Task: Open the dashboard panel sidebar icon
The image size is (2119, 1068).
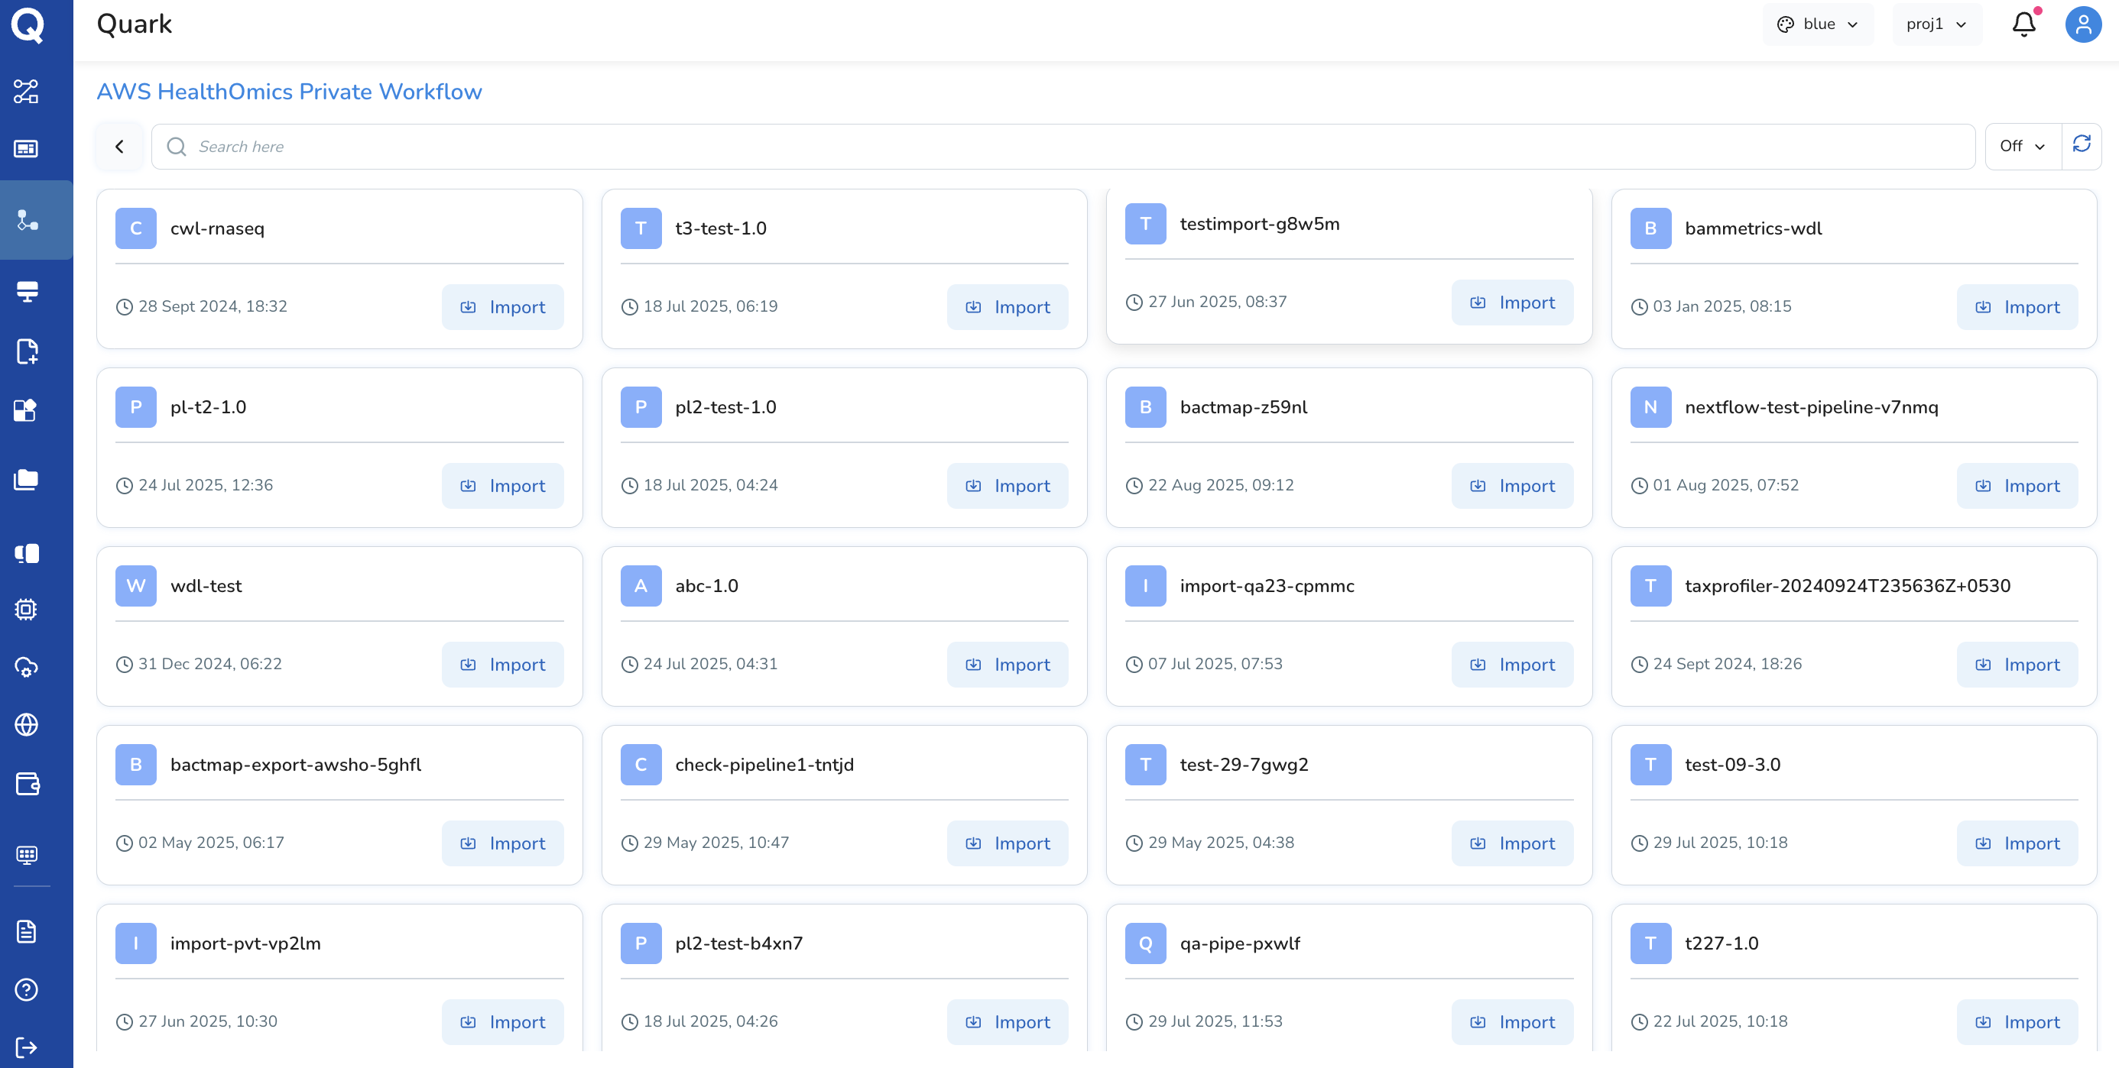Action: point(26,149)
